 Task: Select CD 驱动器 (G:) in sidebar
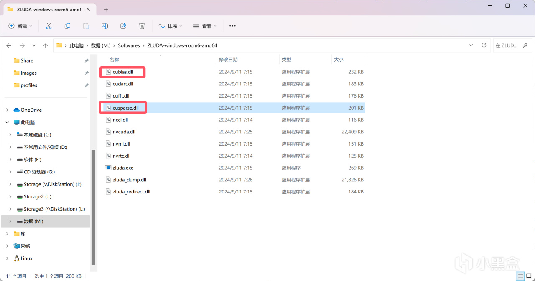[x=39, y=172]
